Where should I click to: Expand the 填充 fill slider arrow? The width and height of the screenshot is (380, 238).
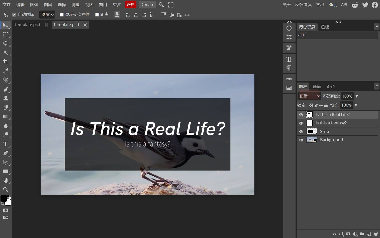(x=356, y=105)
